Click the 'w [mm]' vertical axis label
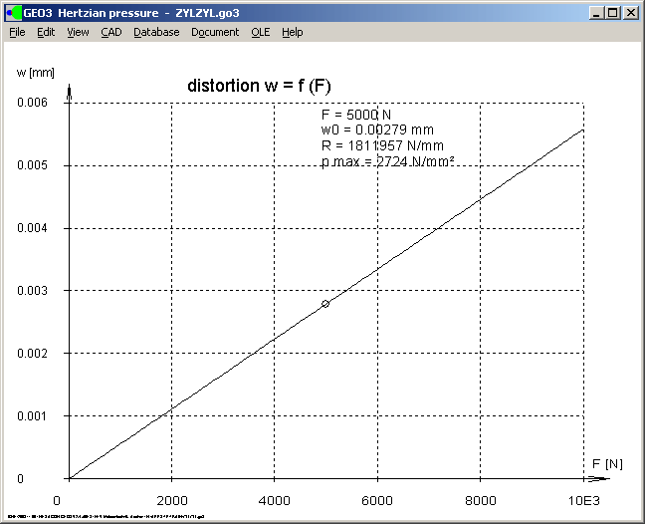The width and height of the screenshot is (645, 524). tap(36, 72)
